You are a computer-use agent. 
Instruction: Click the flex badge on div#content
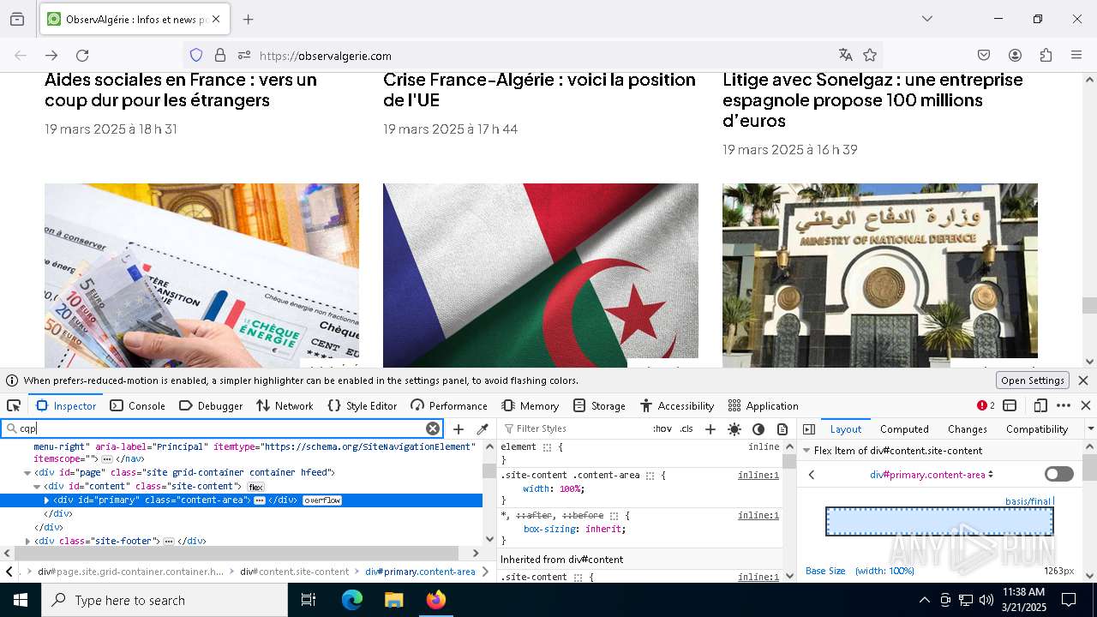[x=255, y=487]
